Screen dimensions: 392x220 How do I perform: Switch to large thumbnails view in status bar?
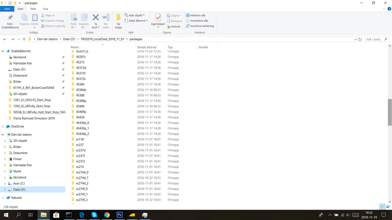[x=388, y=207]
